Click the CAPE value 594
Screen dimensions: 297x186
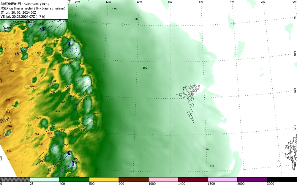tap(39, 118)
